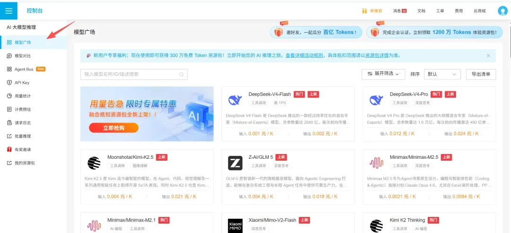The image size is (511, 233).
Task: Click the 用量告急 promo banner image
Action: [x=147, y=114]
